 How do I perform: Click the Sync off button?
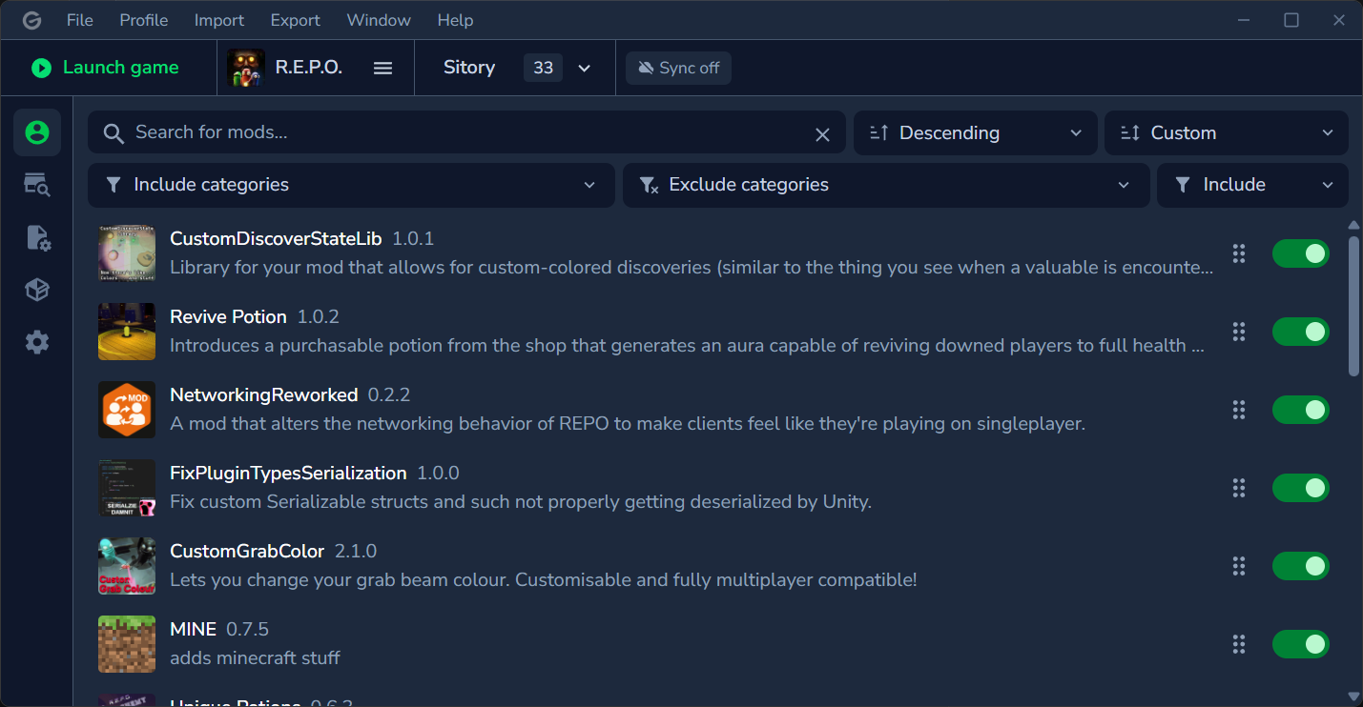point(678,68)
